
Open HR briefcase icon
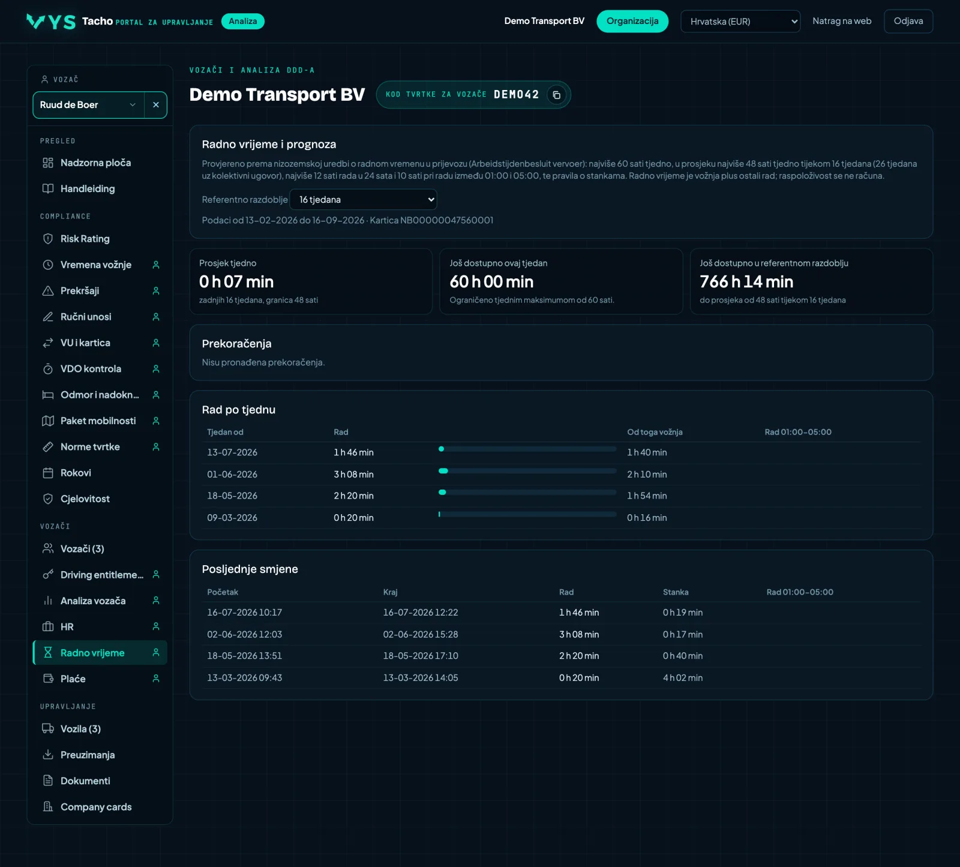pos(48,627)
